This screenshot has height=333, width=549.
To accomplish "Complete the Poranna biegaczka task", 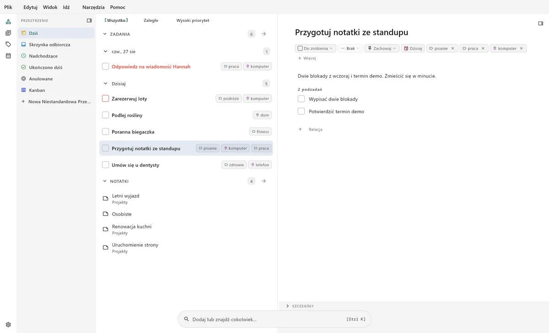I will click(106, 132).
